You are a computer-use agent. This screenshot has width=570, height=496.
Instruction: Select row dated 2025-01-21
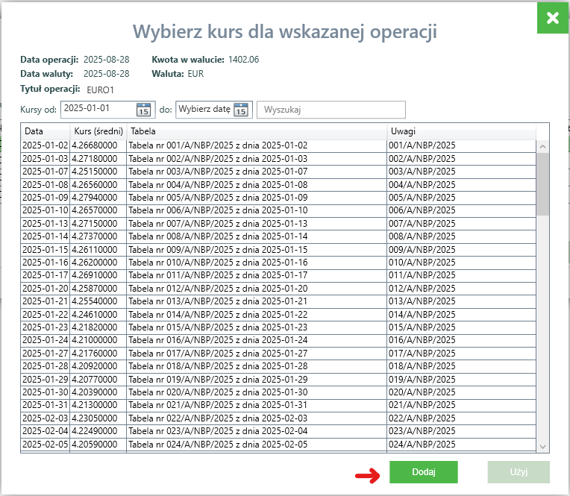pyautogui.click(x=278, y=301)
